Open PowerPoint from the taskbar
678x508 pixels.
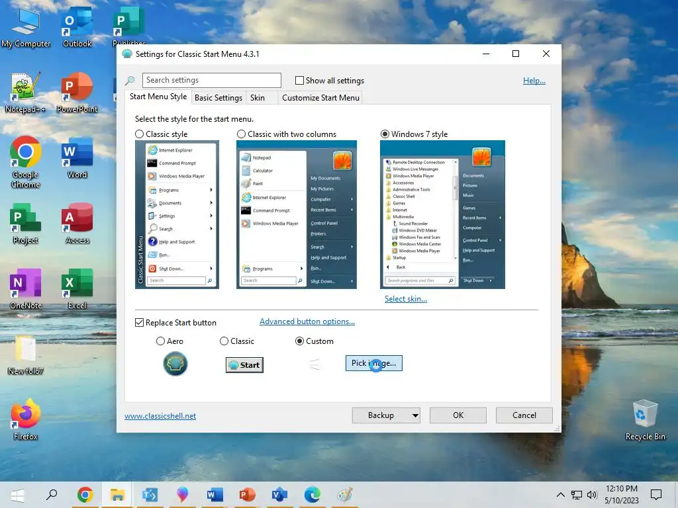tap(248, 495)
